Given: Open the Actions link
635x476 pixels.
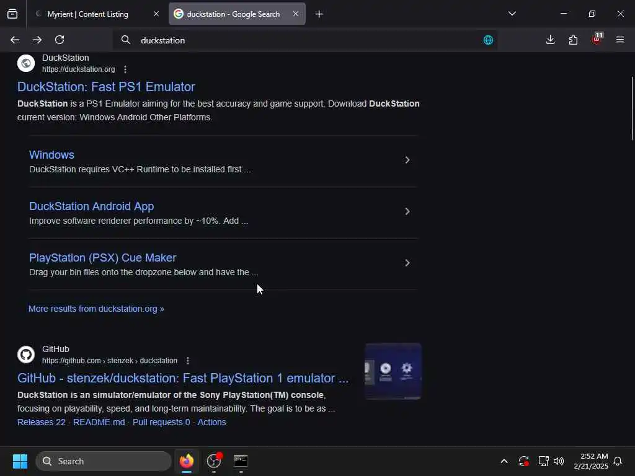Looking at the screenshot, I should pos(212,422).
